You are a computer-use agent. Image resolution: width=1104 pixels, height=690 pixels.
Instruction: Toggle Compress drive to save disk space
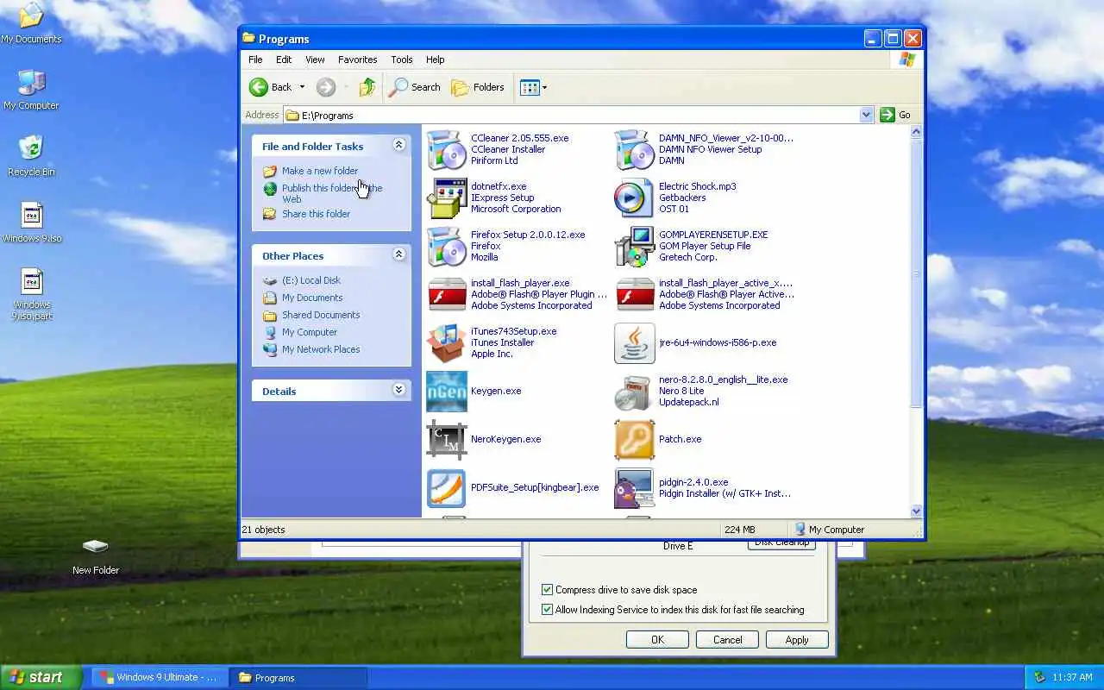click(x=547, y=590)
